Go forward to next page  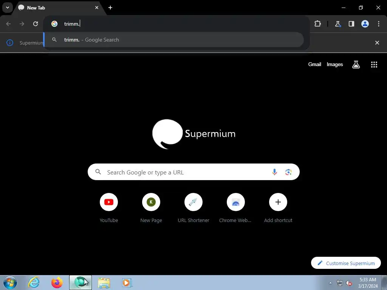tap(22, 24)
